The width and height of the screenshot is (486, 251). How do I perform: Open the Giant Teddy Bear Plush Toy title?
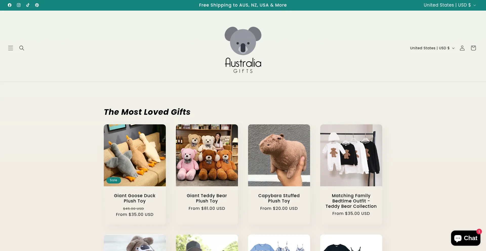pos(207,198)
